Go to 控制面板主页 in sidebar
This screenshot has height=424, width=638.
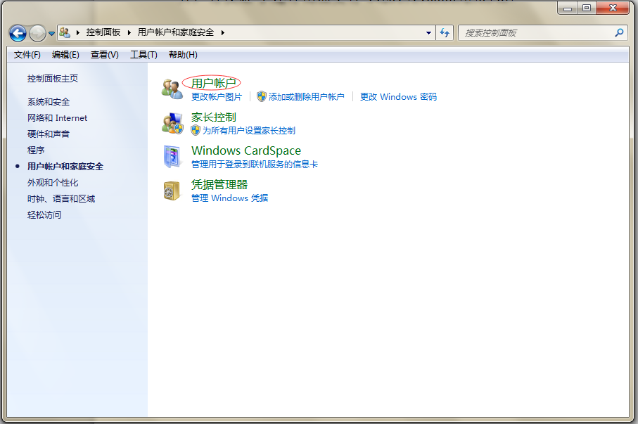tap(53, 79)
